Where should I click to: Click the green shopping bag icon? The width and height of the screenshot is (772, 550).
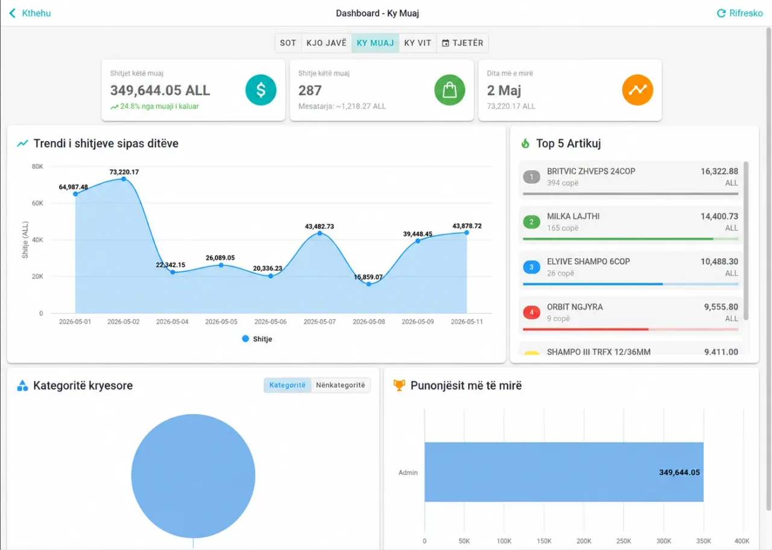pyautogui.click(x=449, y=90)
